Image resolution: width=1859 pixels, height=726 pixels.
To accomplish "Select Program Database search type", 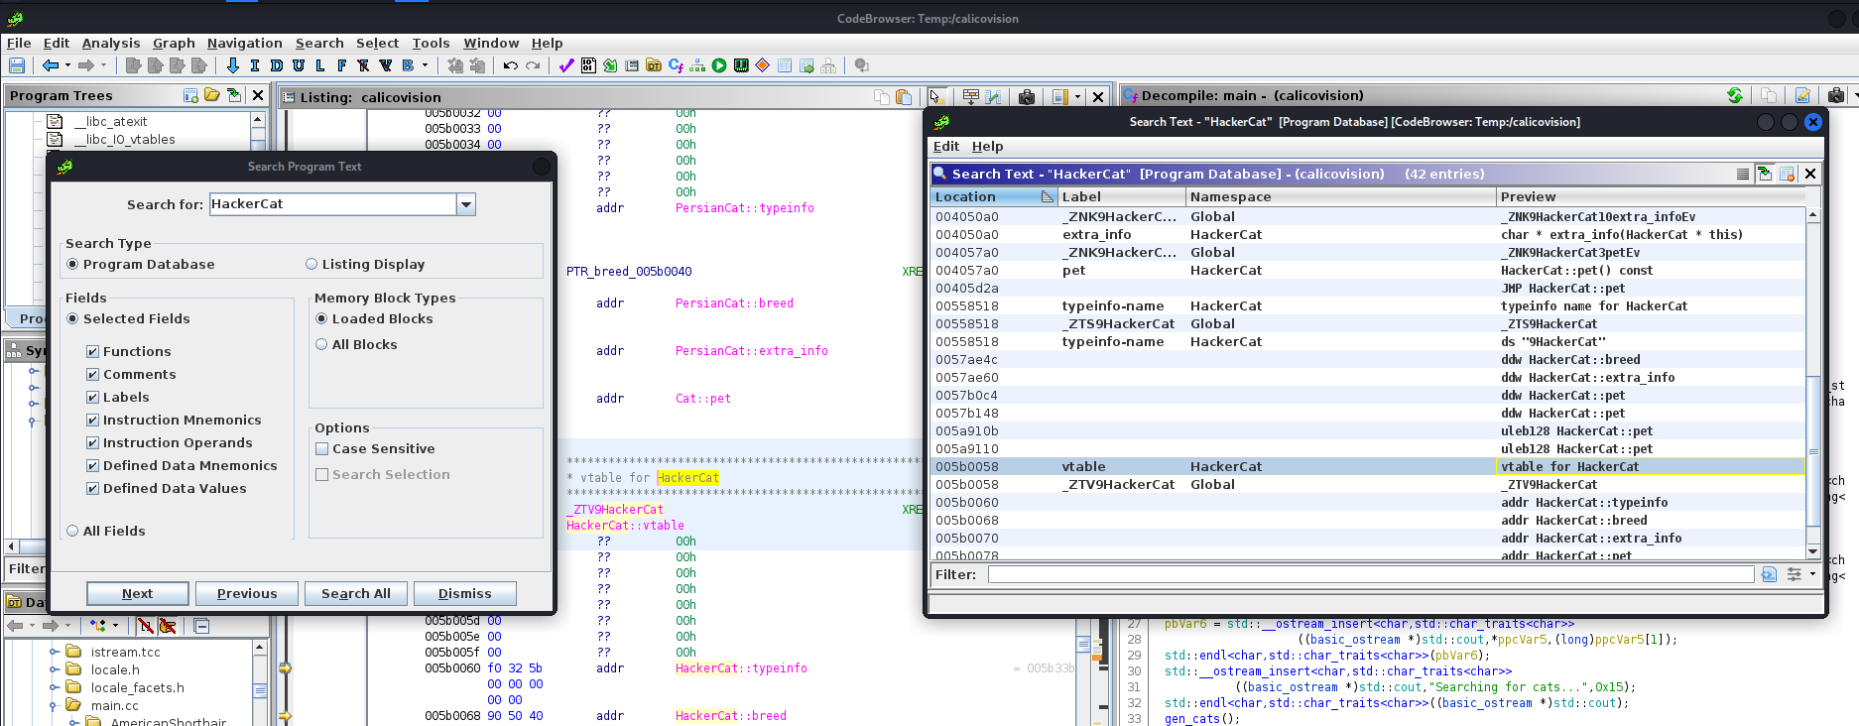I will pos(72,264).
